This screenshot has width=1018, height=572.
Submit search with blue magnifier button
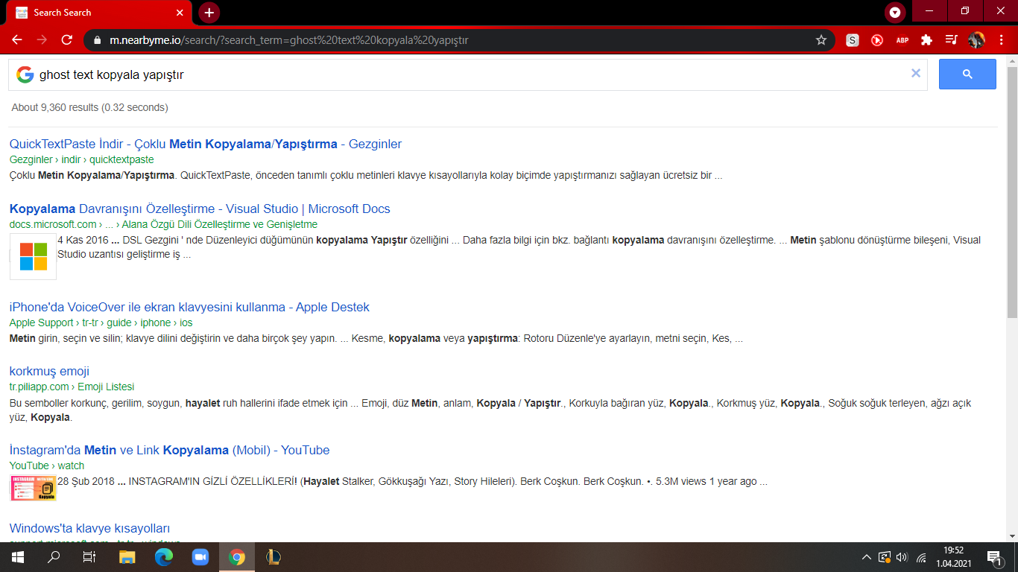(x=967, y=74)
